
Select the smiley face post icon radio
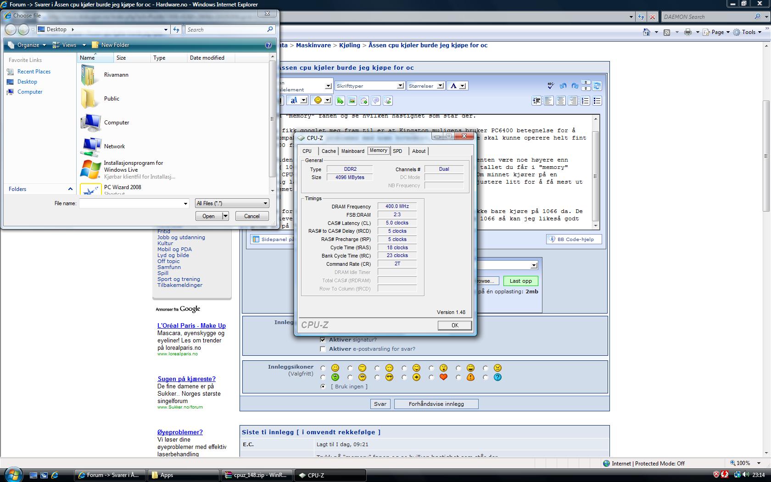pyautogui.click(x=323, y=368)
